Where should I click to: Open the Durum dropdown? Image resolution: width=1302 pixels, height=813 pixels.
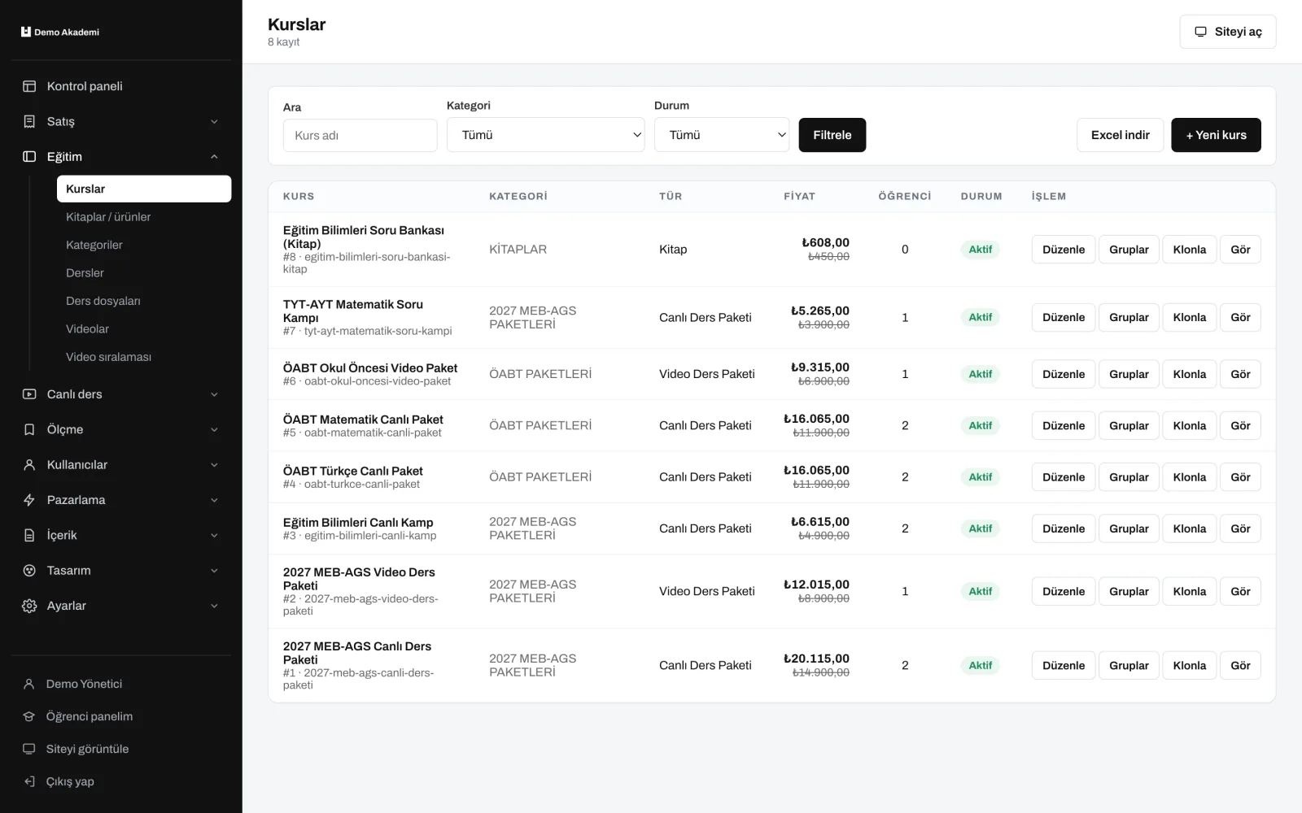click(722, 135)
